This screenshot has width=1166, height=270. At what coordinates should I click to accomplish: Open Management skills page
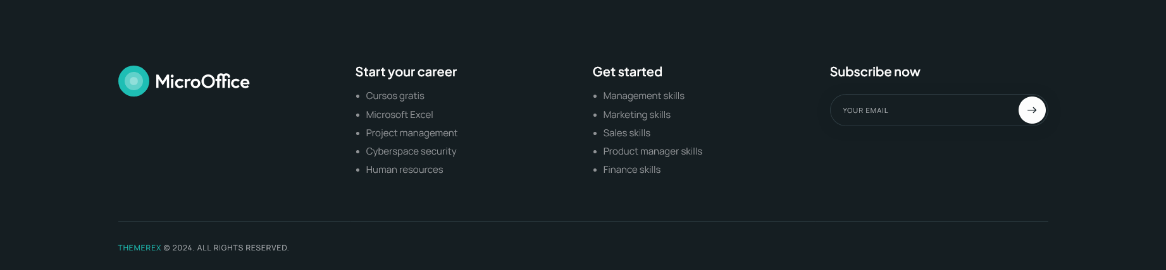point(643,96)
